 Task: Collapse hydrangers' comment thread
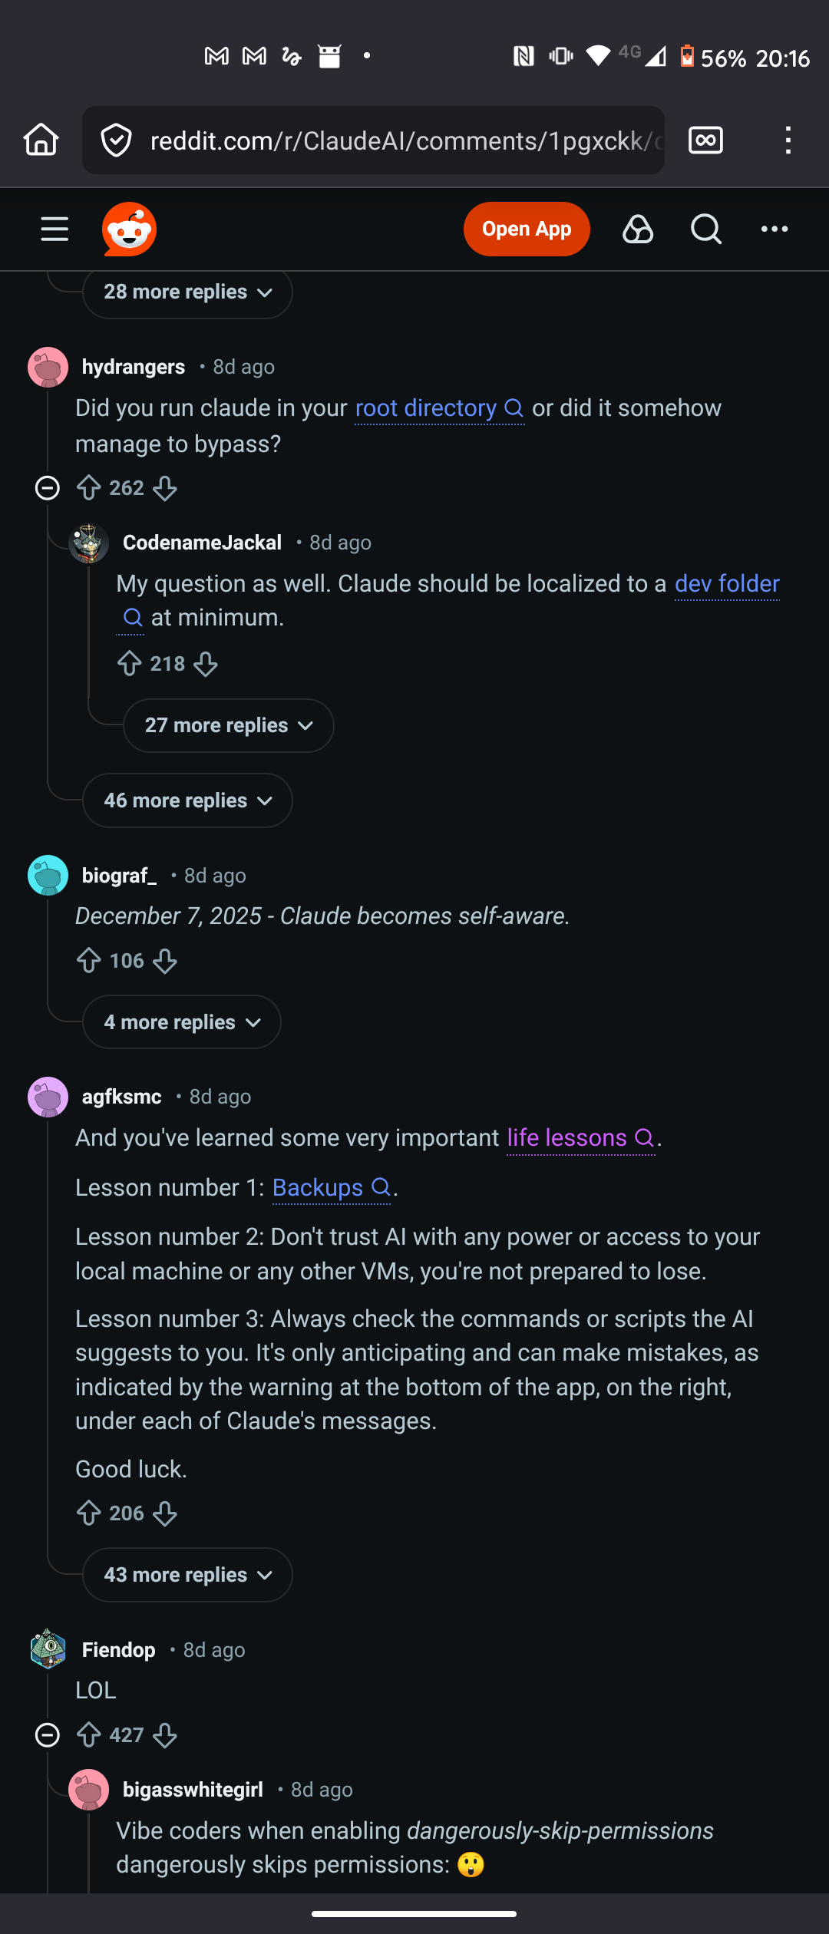(x=47, y=487)
